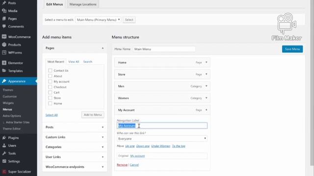The image size is (314, 176).
Task: Click the Add to Menu button
Action: click(x=93, y=115)
